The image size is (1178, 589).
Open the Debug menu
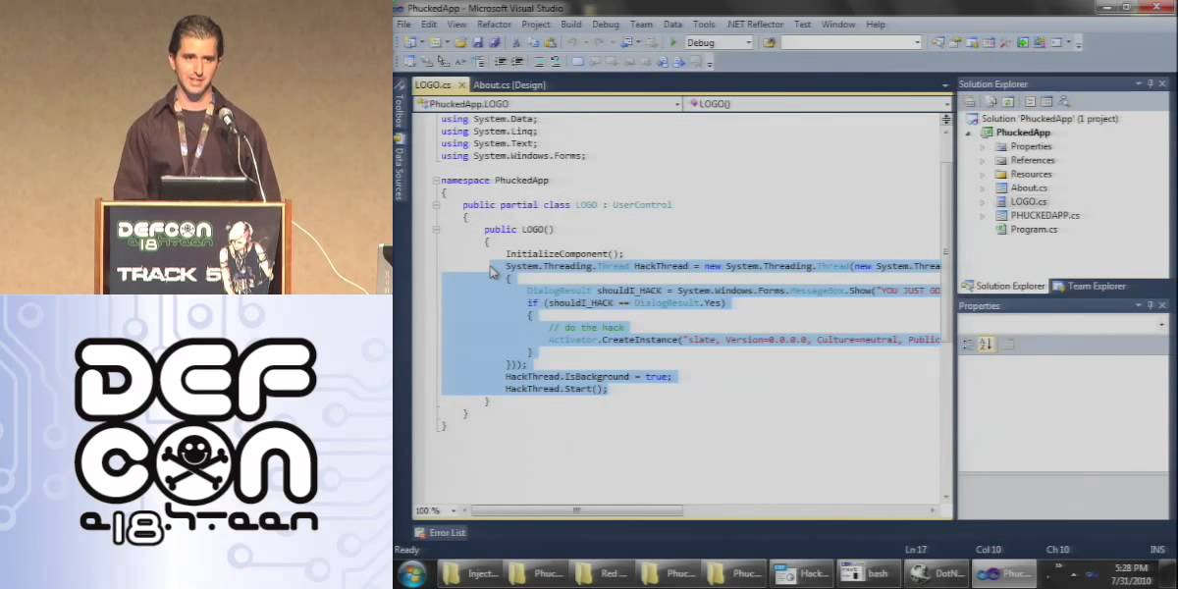pos(606,25)
